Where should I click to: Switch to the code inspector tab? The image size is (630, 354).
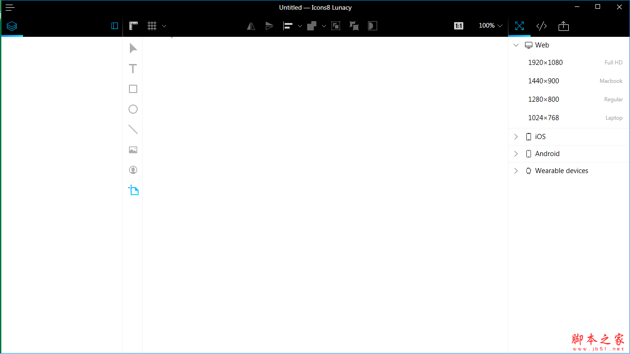click(542, 26)
